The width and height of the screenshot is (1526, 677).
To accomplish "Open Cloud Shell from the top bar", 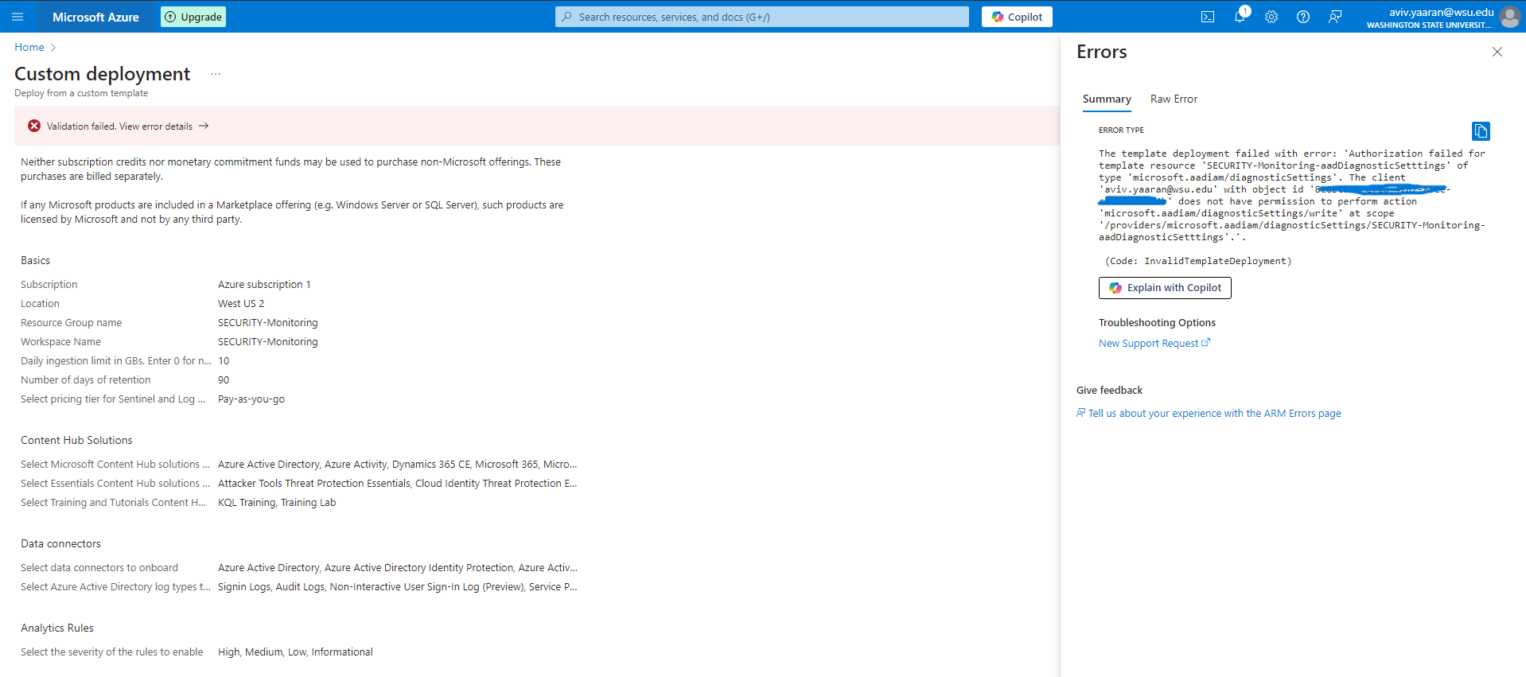I will click(x=1208, y=17).
